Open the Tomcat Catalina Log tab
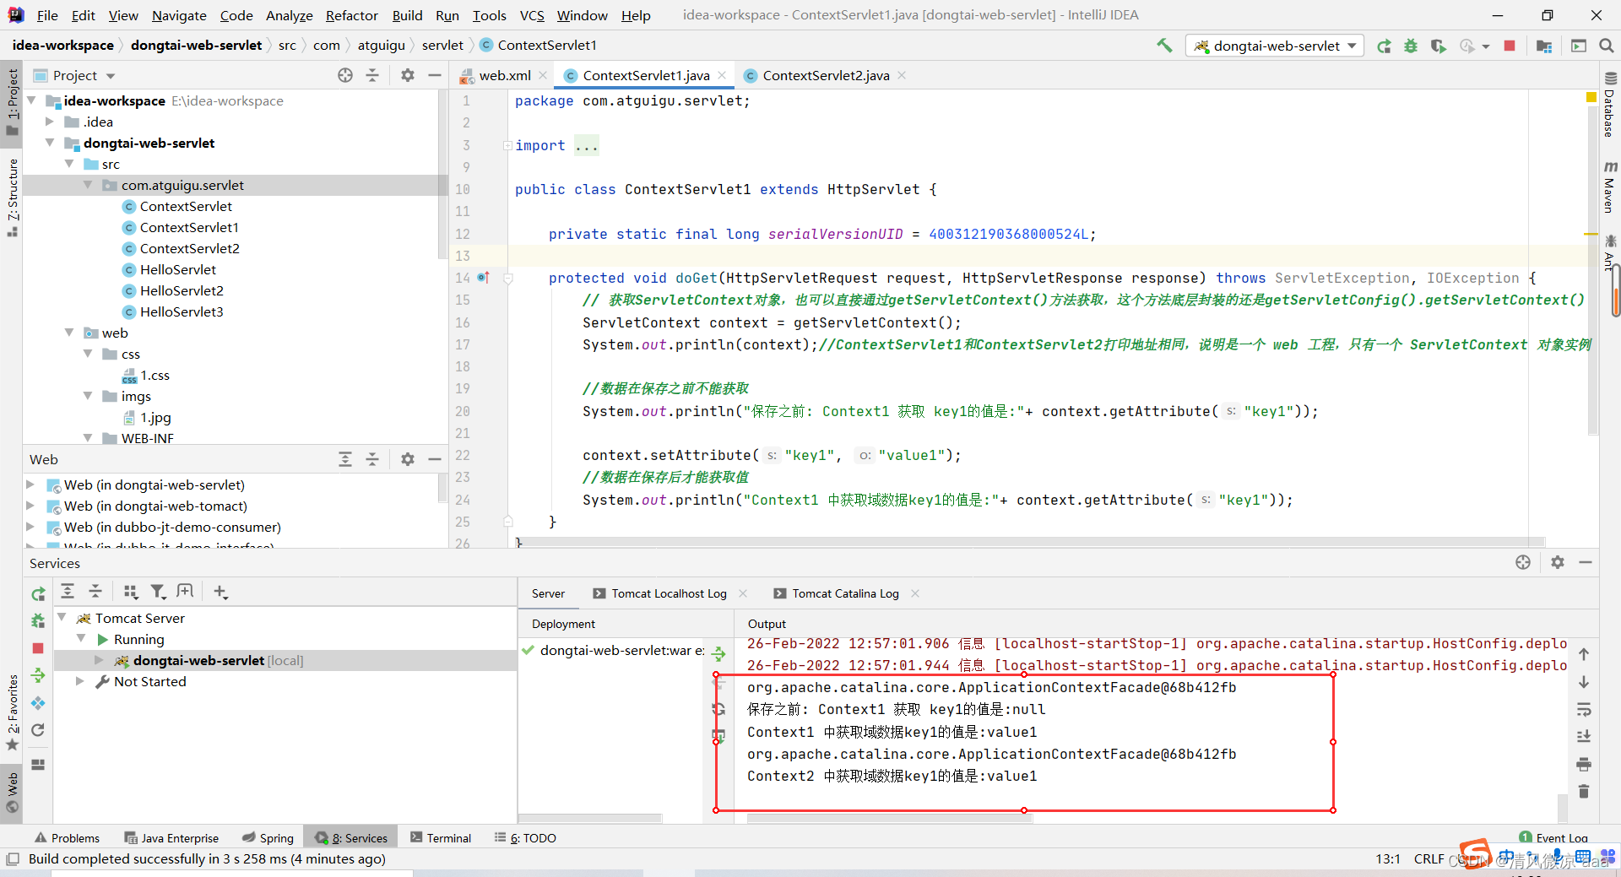Image resolution: width=1621 pixels, height=877 pixels. pyautogui.click(x=845, y=593)
